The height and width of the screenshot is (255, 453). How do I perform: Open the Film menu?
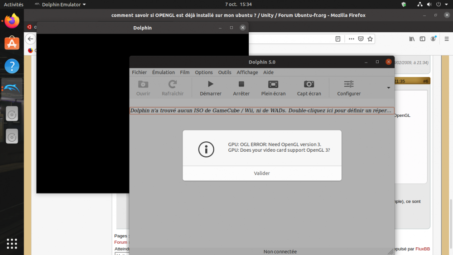click(185, 72)
